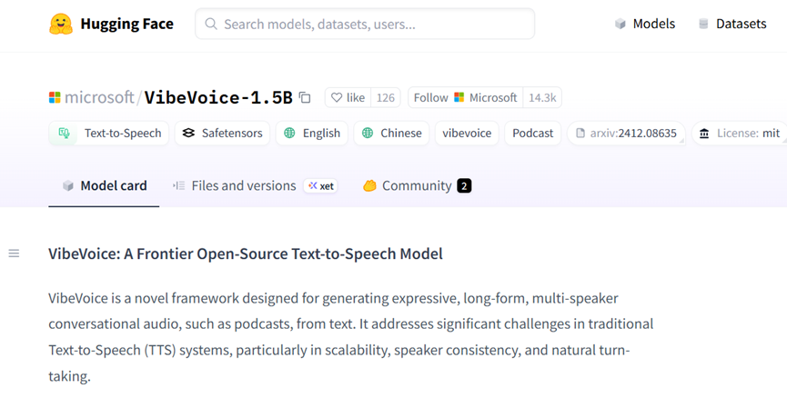The image size is (787, 398).
Task: Focus the search models input field
Action: [x=365, y=24]
